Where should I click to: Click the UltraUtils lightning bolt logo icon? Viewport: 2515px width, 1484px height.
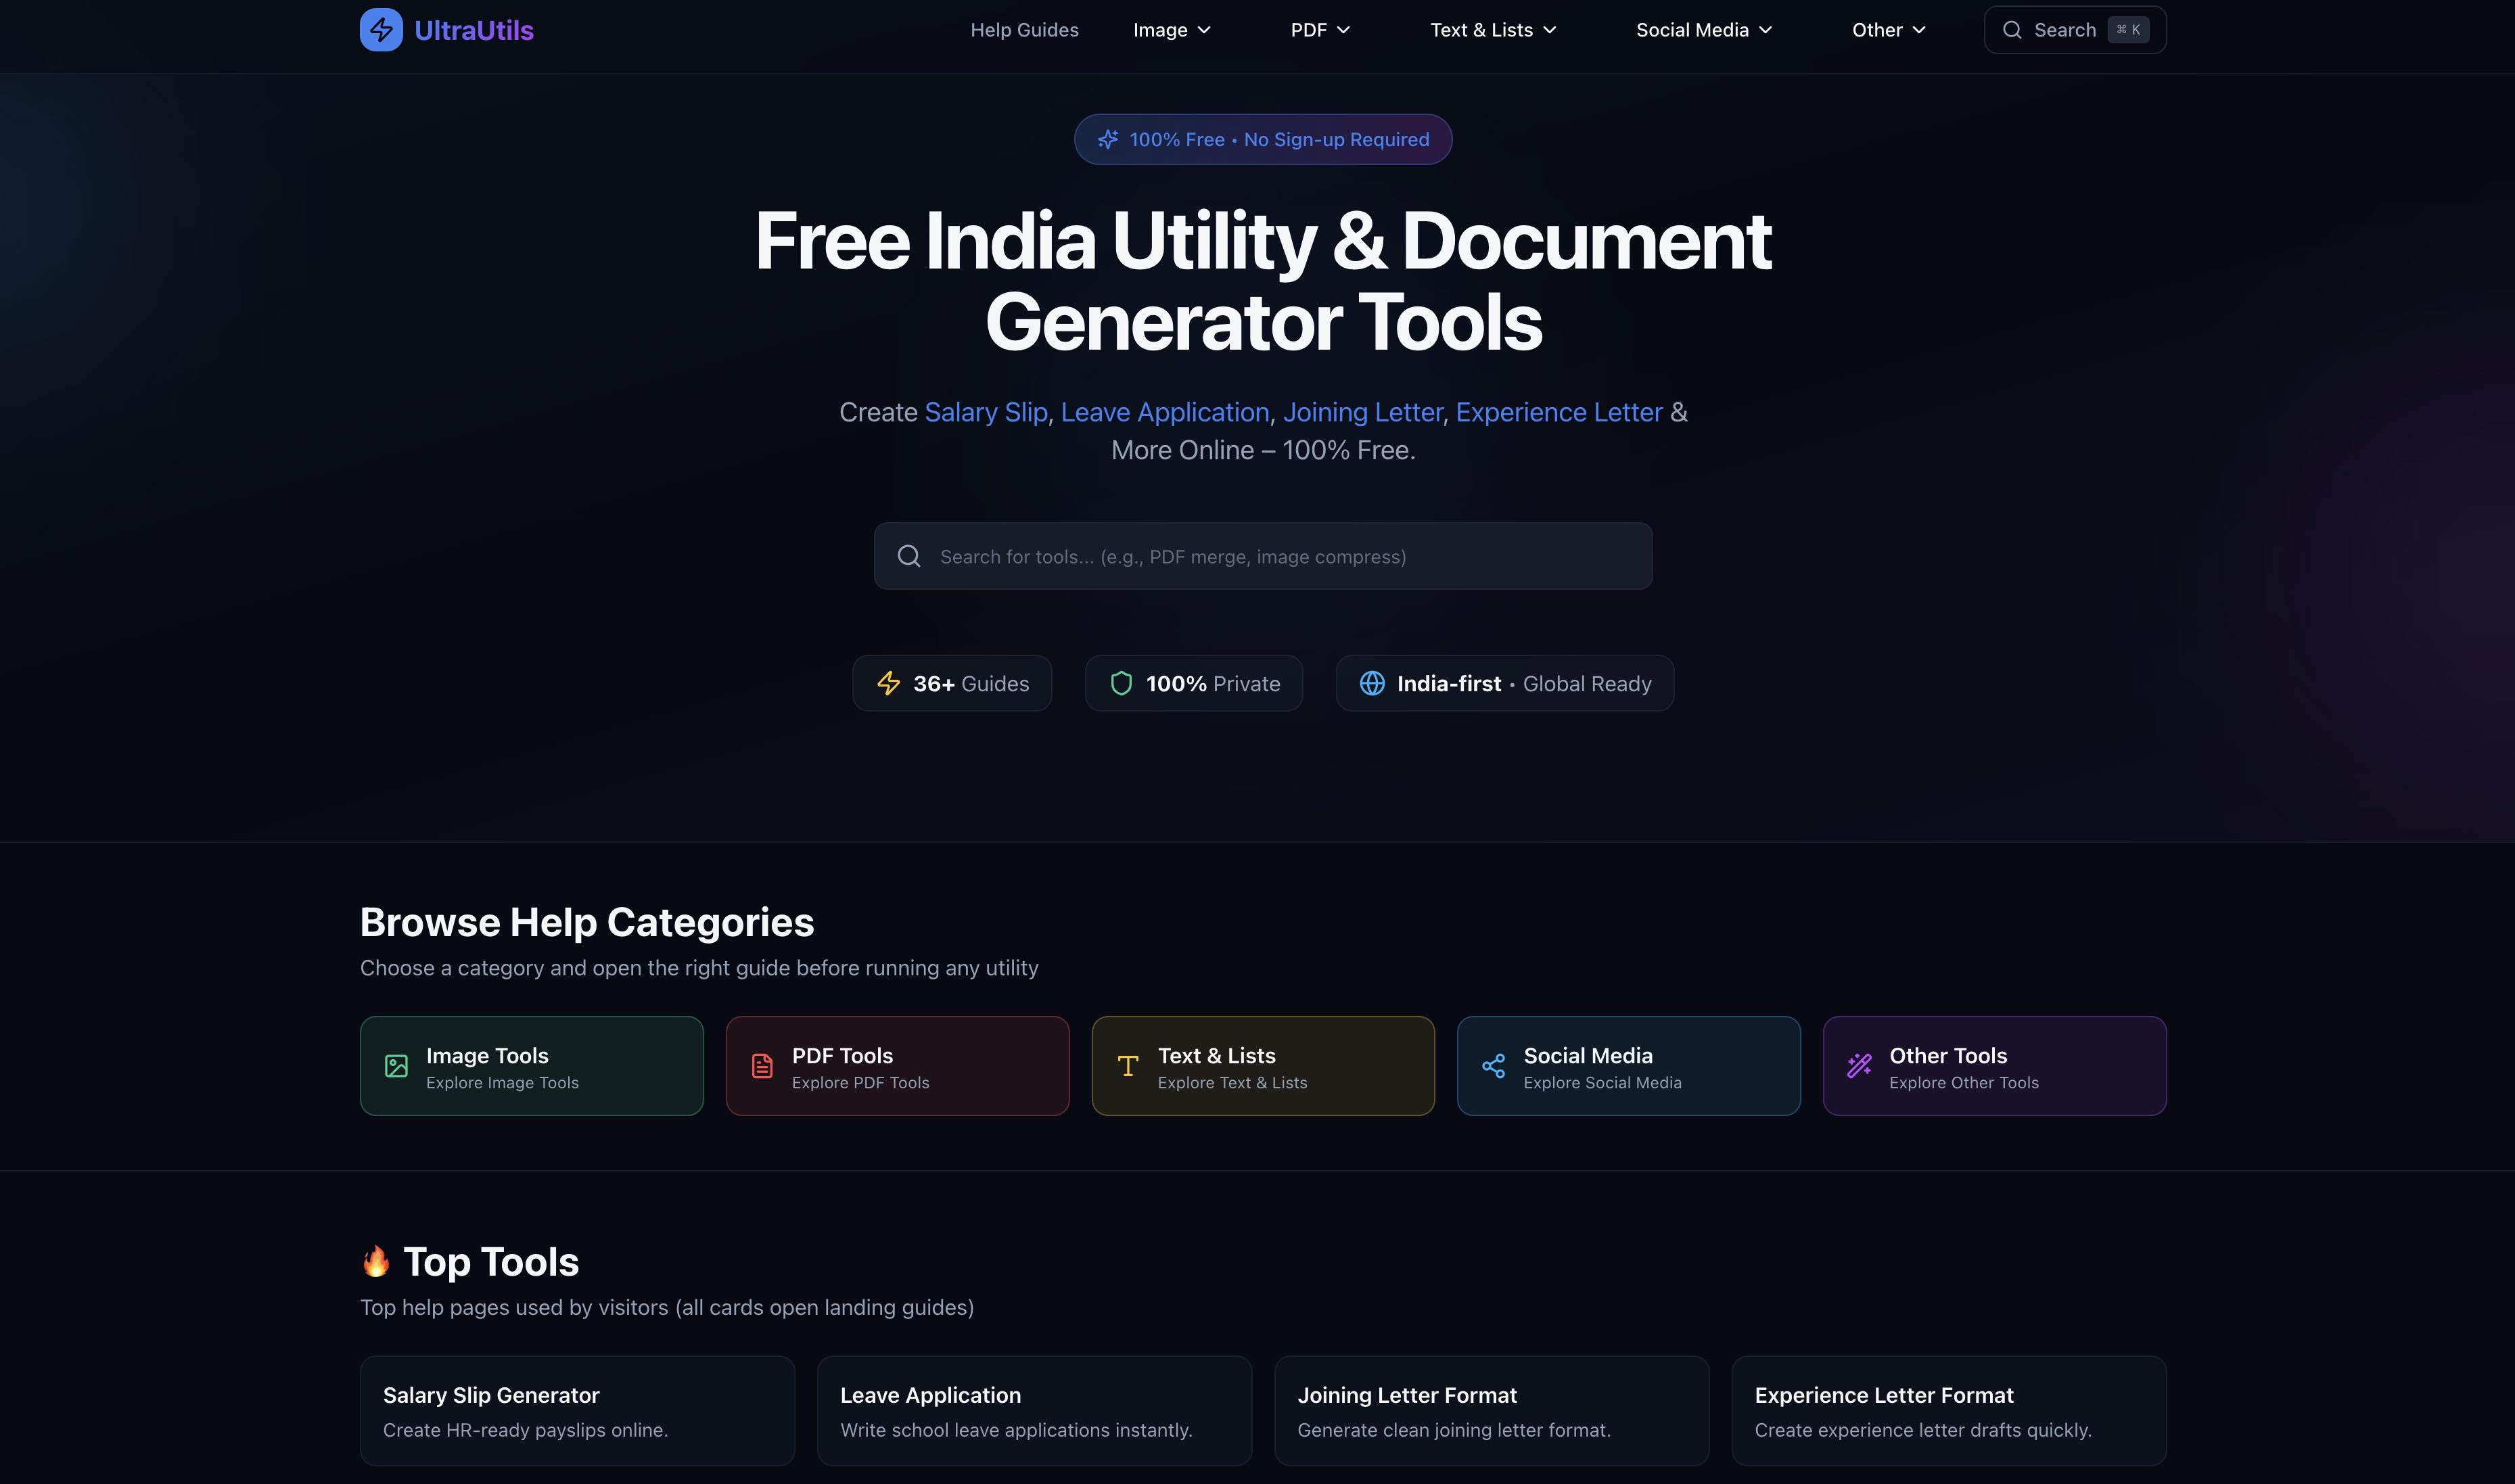[381, 30]
